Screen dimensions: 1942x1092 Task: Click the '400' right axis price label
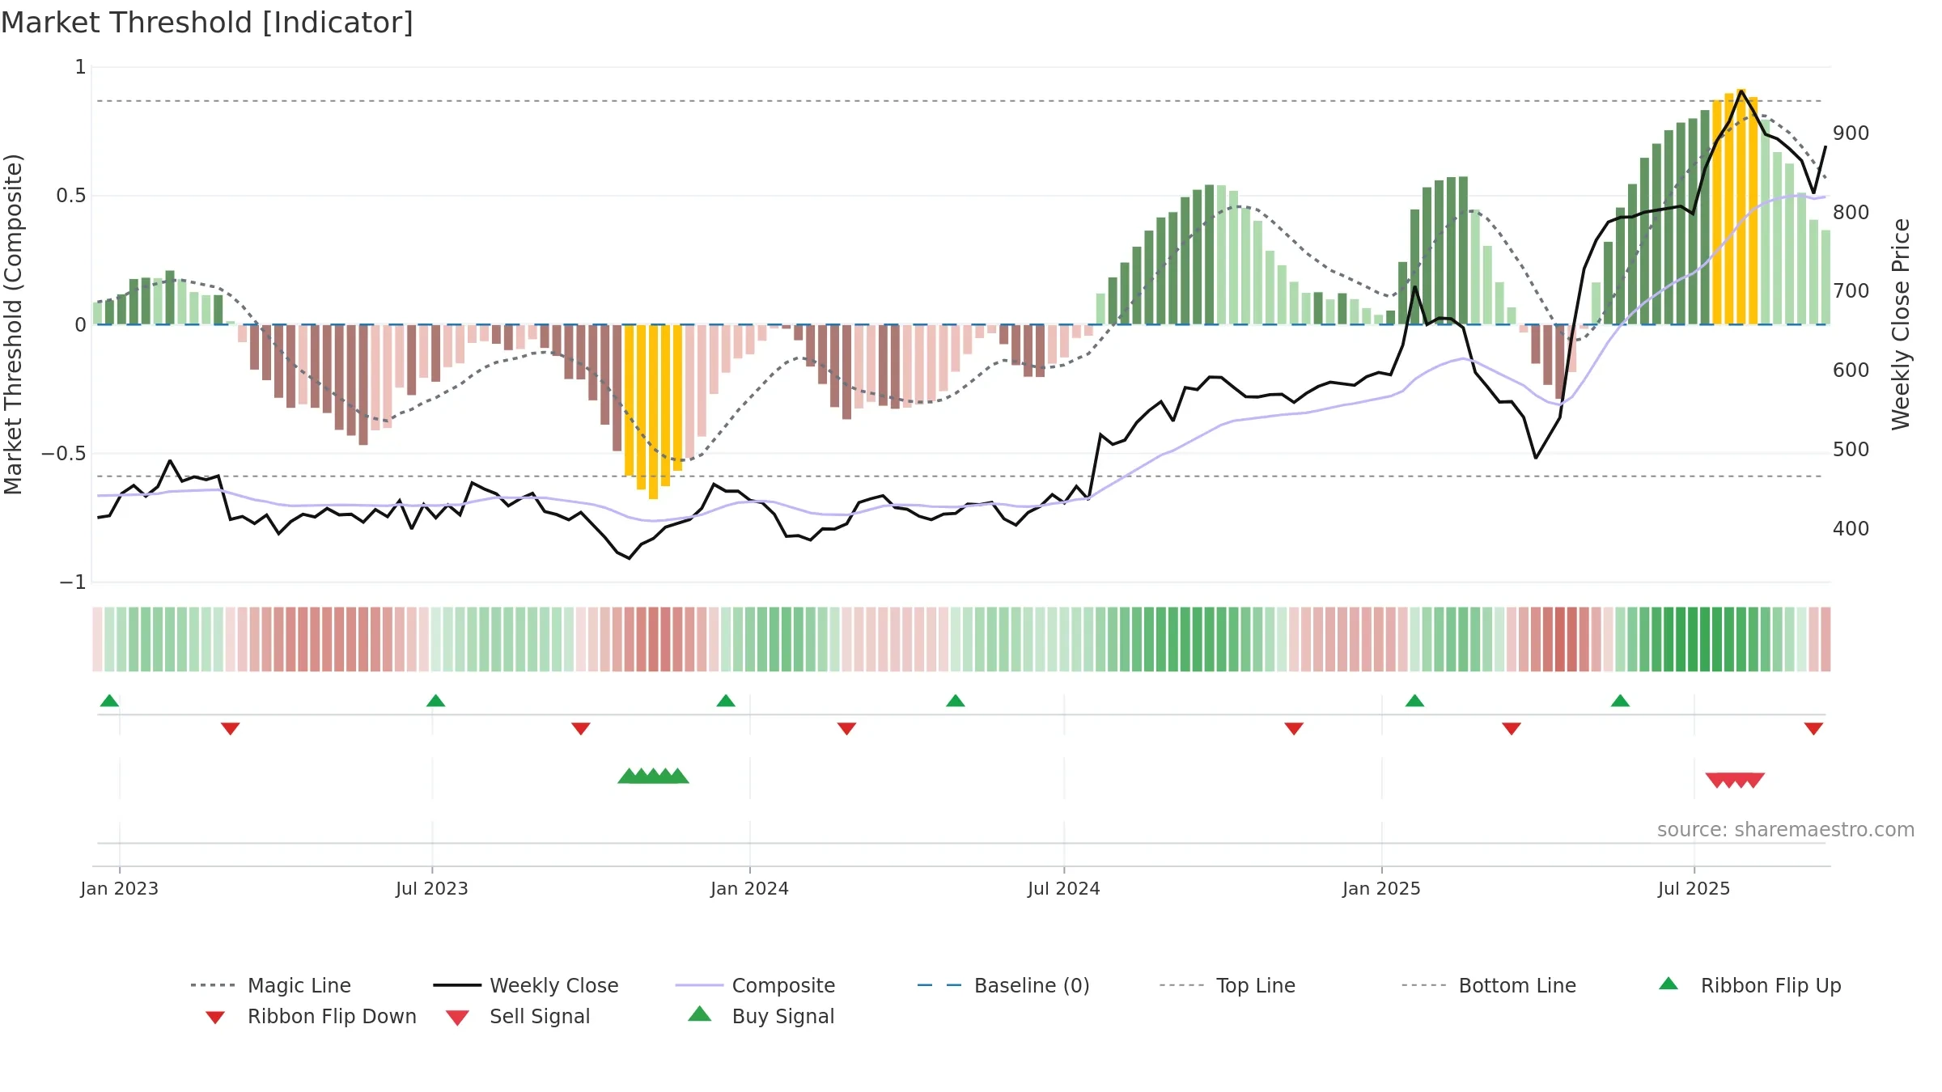[1851, 529]
